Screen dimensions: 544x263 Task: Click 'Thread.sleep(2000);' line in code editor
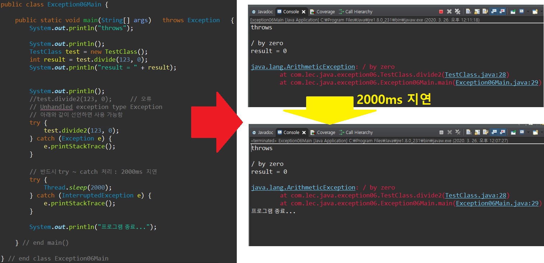78,187
